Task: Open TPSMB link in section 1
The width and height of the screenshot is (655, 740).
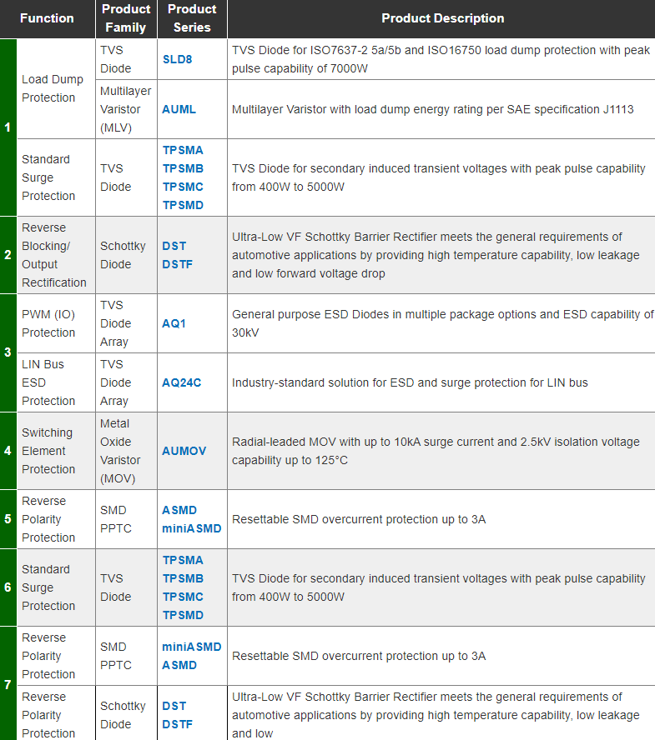Action: [x=183, y=168]
